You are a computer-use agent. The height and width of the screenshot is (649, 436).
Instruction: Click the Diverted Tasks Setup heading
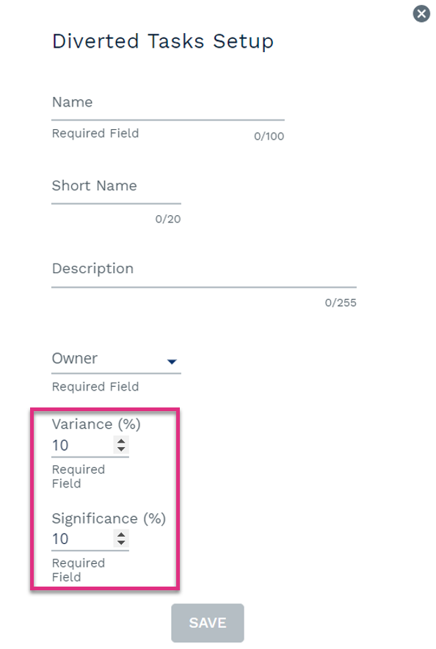[x=162, y=41]
